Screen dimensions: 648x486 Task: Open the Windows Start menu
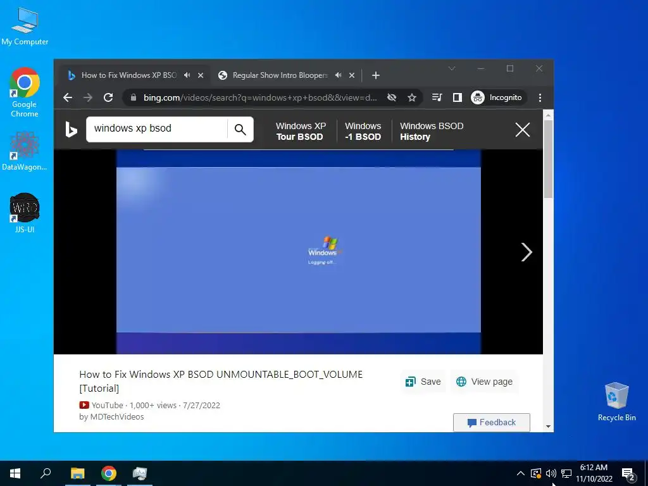[15, 473]
